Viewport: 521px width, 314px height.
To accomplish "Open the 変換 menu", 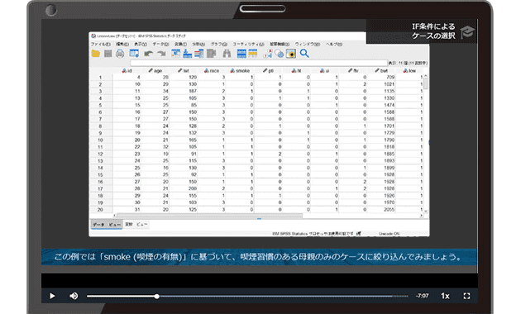I will (x=181, y=44).
